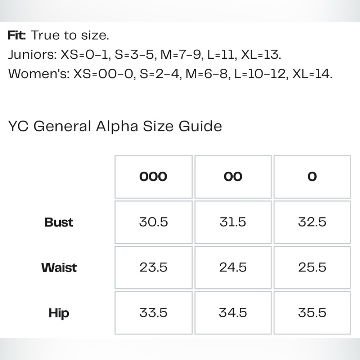
Task: Click the bold Fit label
Action: click(x=17, y=36)
